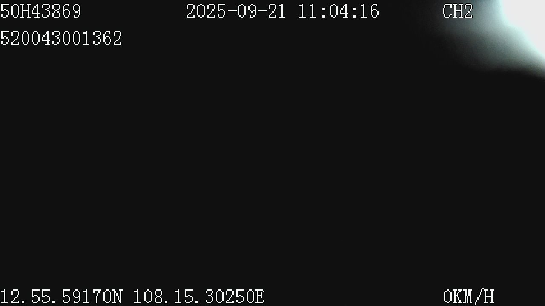This screenshot has height=306, width=545.
Task: Click the dark center of the video feed
Action: [x=272, y=161]
